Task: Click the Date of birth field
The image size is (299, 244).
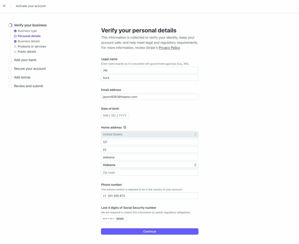Action: pos(115,116)
